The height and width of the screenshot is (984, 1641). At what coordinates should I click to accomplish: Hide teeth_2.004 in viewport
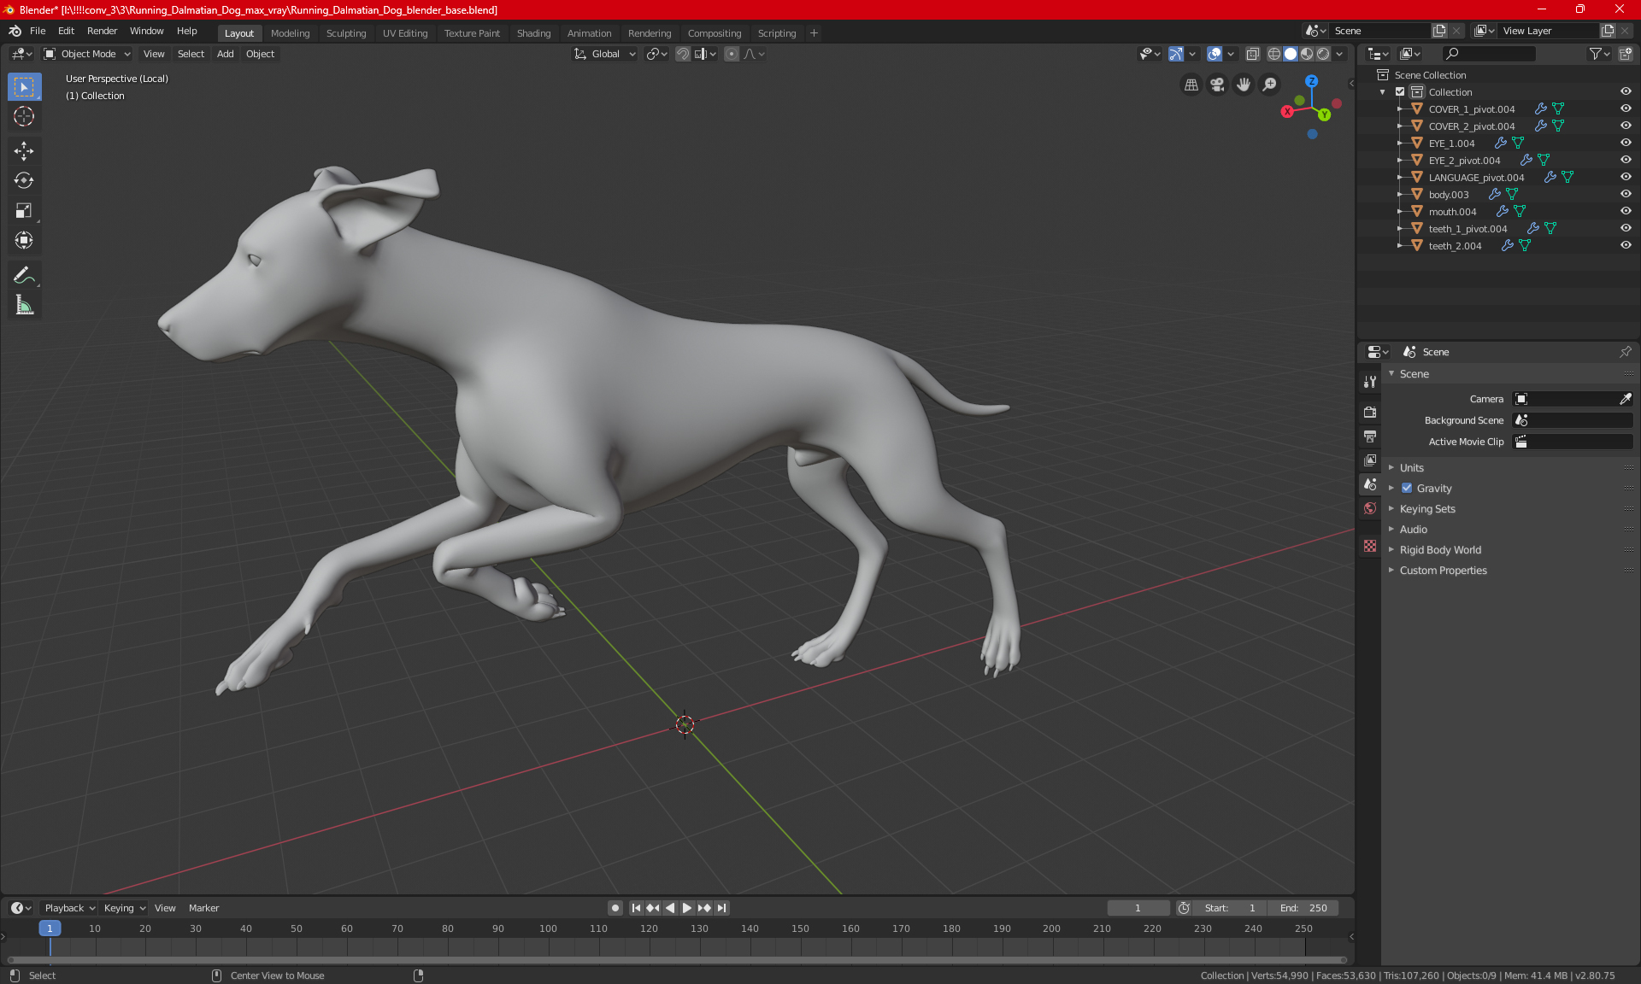[1626, 245]
